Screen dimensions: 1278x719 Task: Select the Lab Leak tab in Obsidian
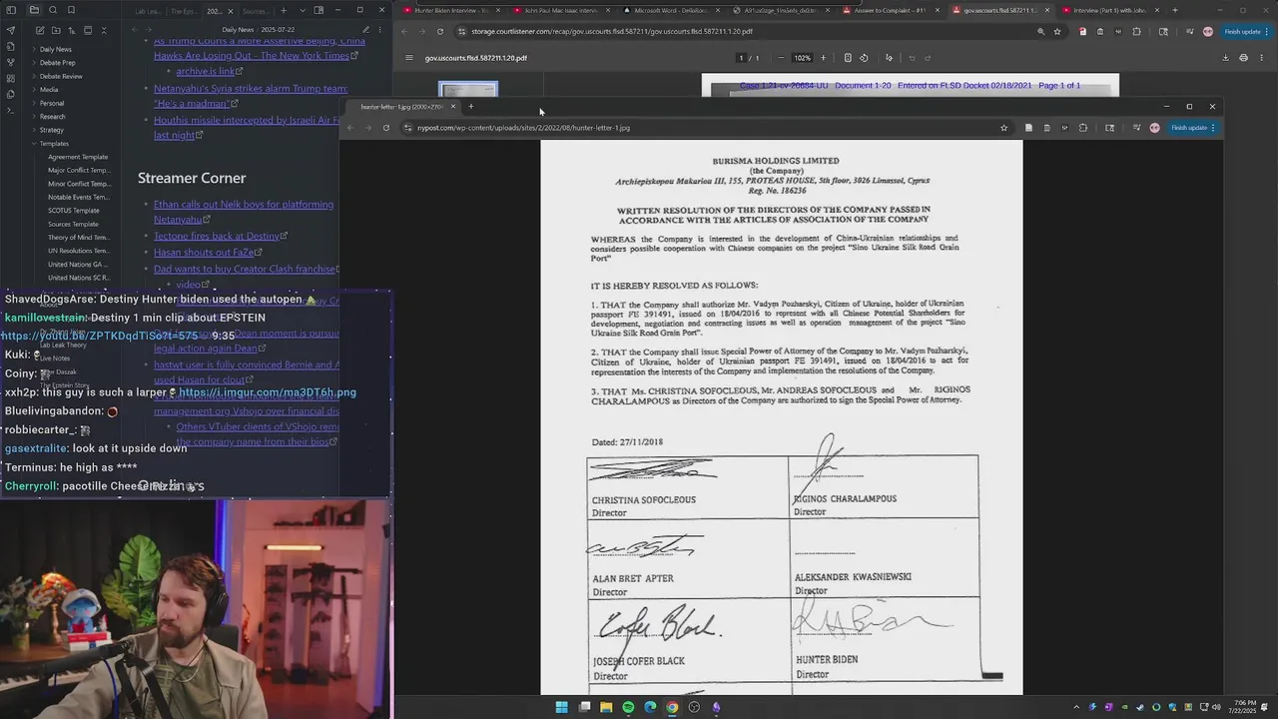point(148,11)
